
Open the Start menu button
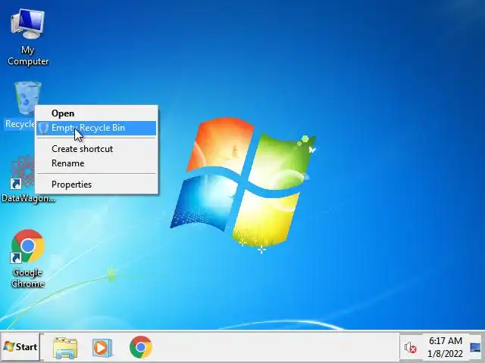[x=20, y=346]
